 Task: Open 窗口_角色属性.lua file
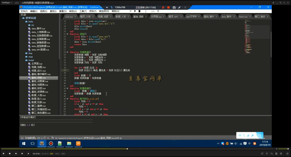tap(41, 113)
